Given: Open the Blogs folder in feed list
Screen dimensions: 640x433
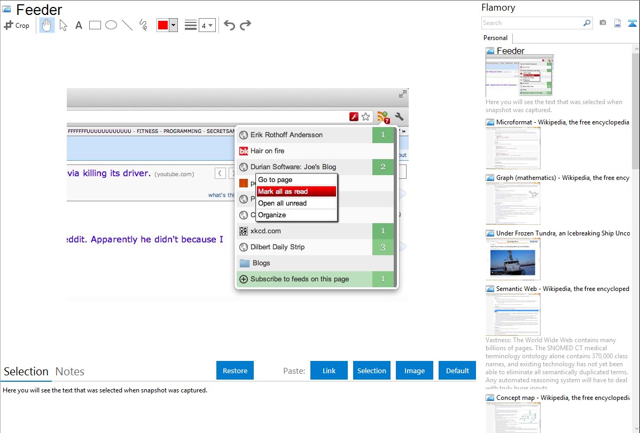Looking at the screenshot, I should (315, 263).
